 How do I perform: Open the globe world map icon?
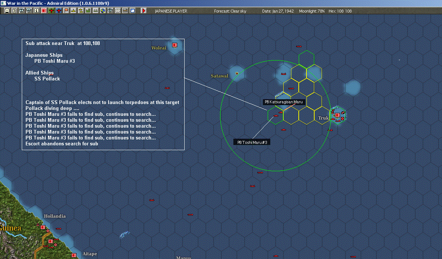tap(103, 11)
